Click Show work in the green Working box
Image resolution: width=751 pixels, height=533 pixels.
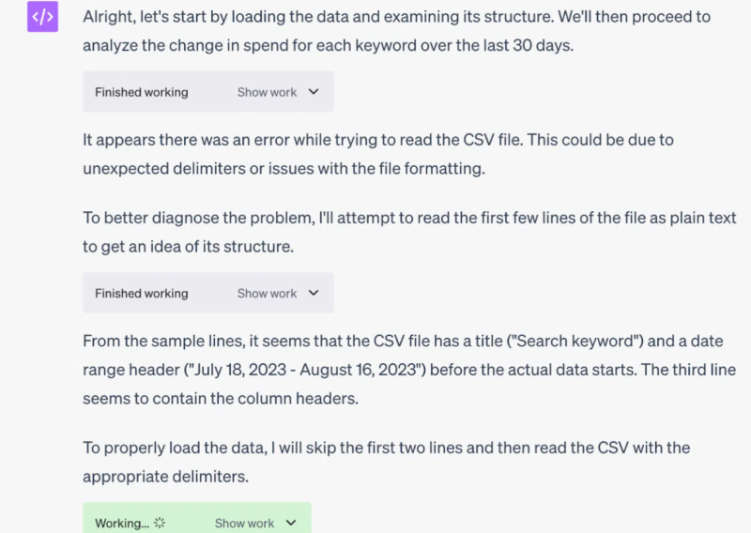pos(244,523)
